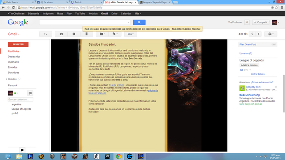Open Más información notification link
The height and width of the screenshot is (160, 285).
pos(181,29)
